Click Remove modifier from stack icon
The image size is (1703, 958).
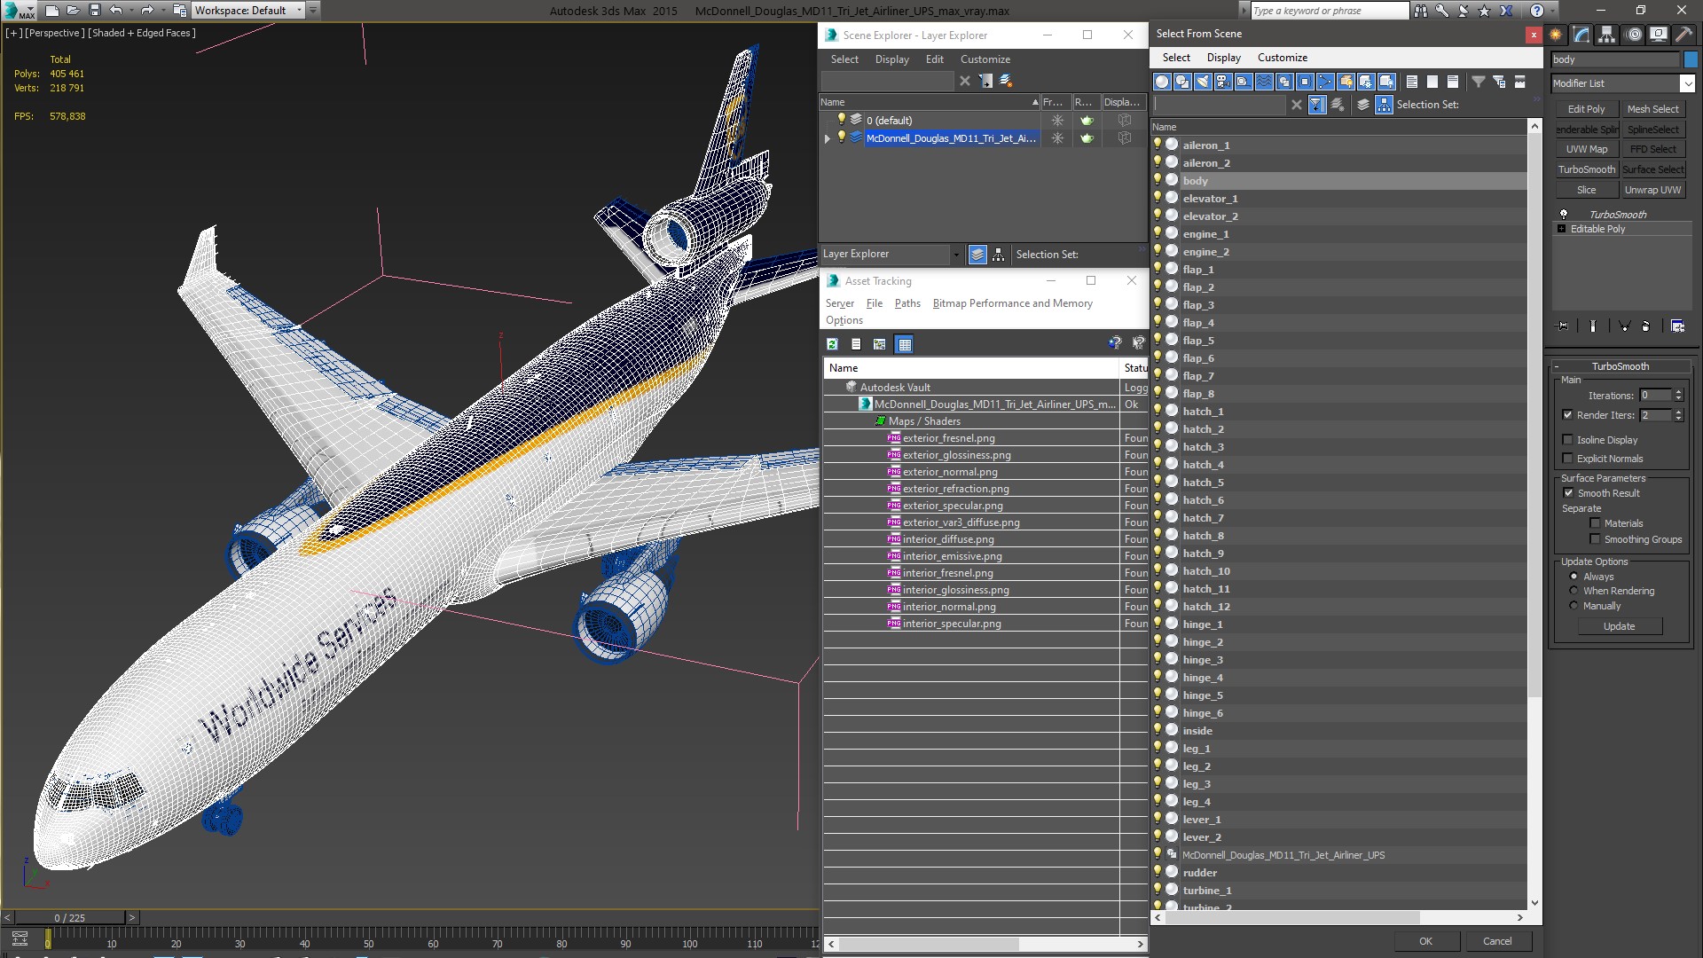pyautogui.click(x=1646, y=326)
